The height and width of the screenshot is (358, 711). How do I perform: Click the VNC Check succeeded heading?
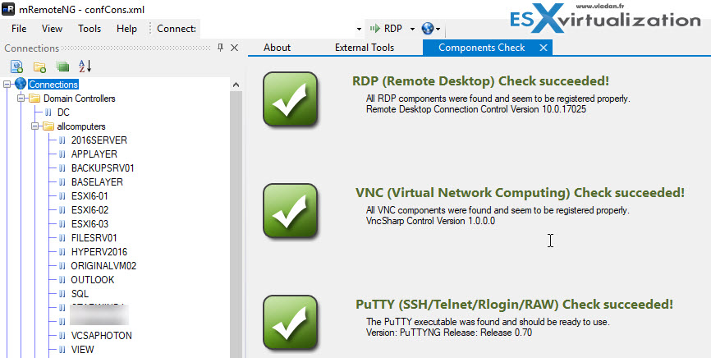[520, 192]
